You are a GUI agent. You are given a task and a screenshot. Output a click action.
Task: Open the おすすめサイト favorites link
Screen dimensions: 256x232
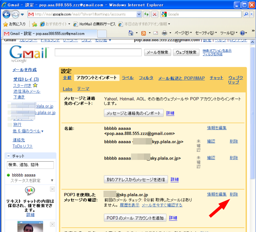pos(55,24)
